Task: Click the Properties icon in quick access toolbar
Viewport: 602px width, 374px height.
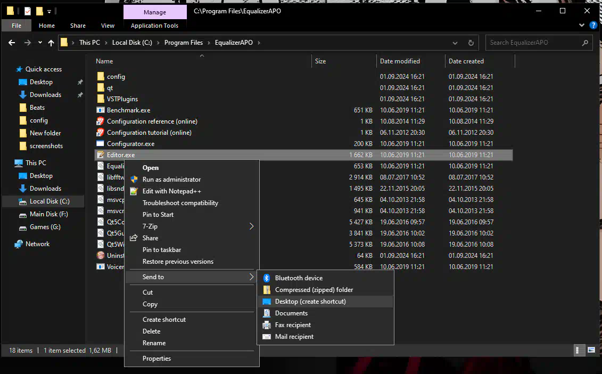Action: [28, 11]
